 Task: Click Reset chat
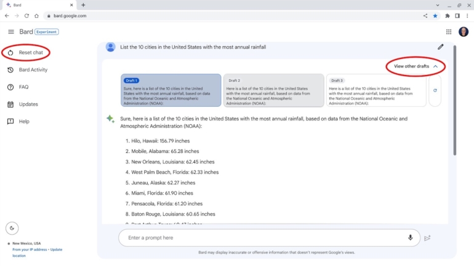31,53
